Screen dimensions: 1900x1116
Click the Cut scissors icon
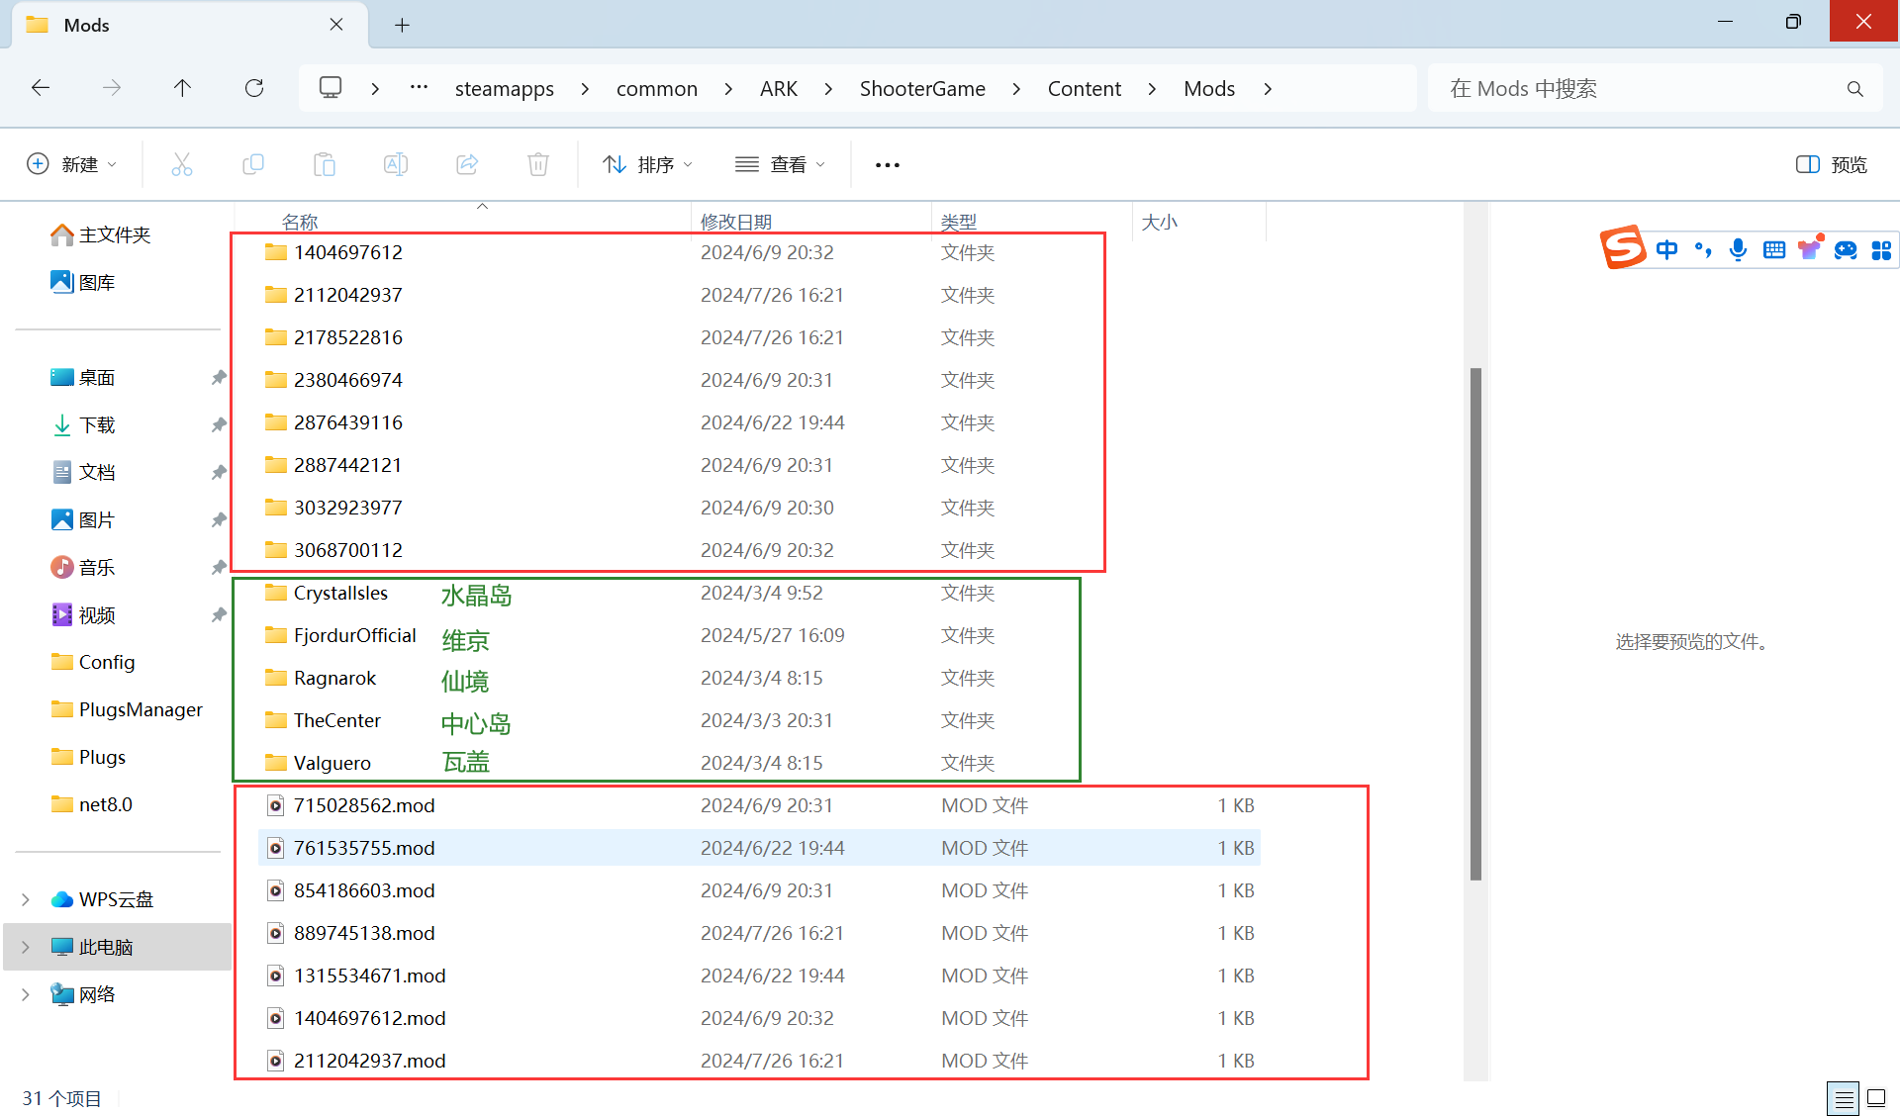[182, 164]
